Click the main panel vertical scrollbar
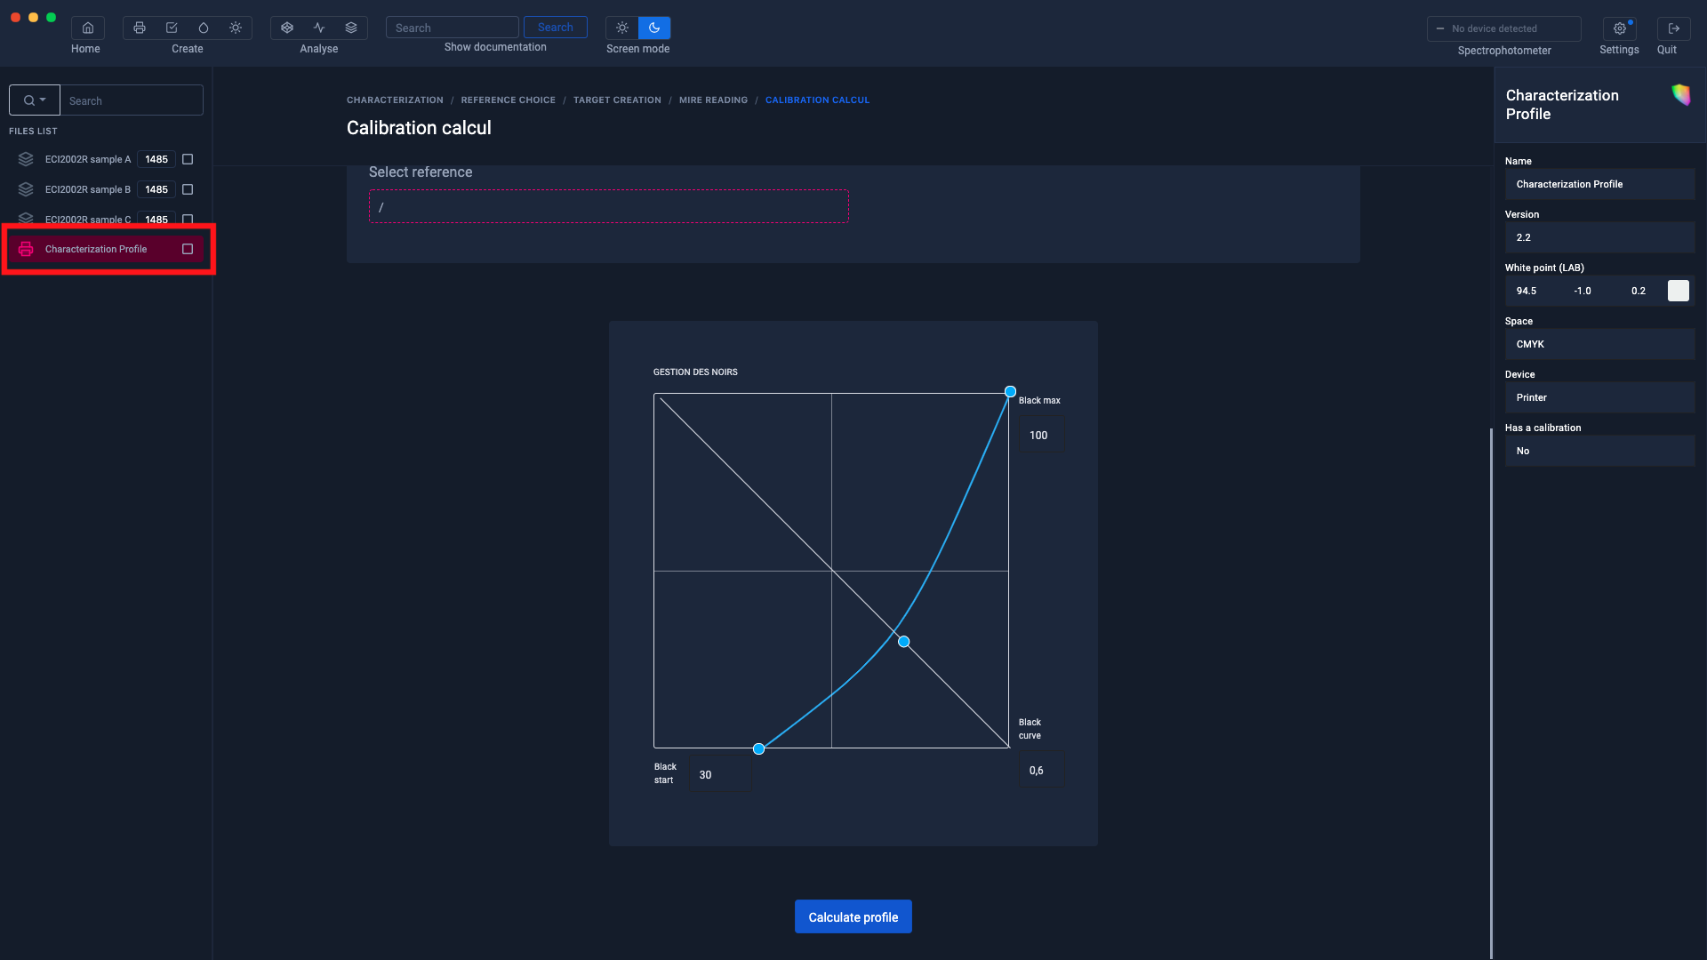The width and height of the screenshot is (1707, 960). (x=1491, y=693)
